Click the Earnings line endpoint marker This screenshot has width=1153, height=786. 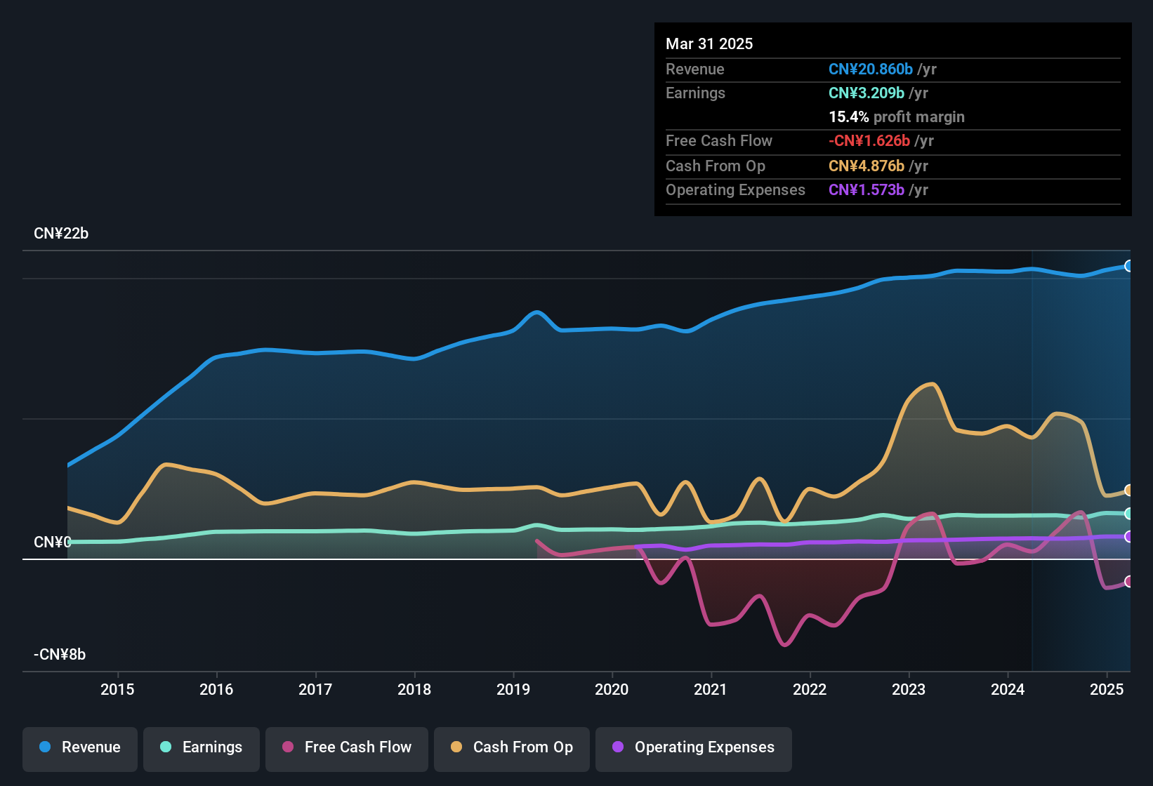[x=1128, y=514]
